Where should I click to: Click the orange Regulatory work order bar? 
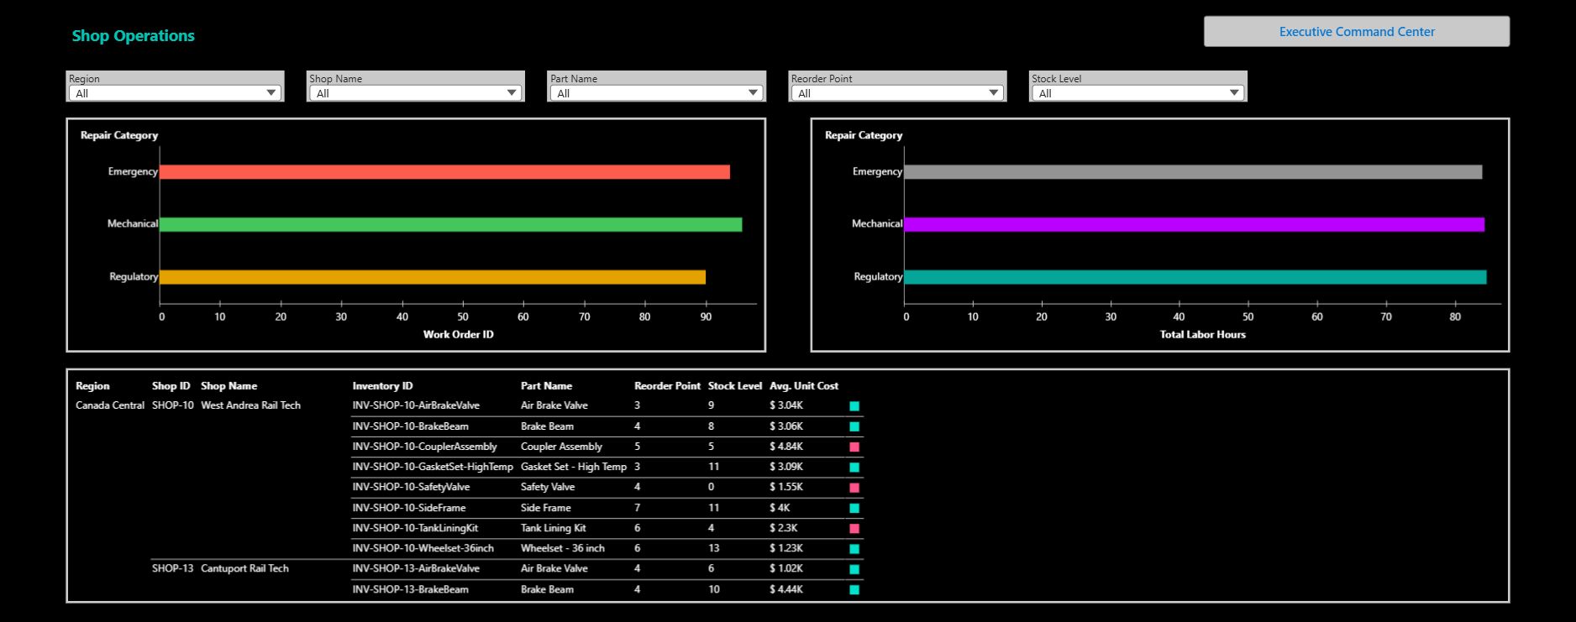pyautogui.click(x=432, y=277)
